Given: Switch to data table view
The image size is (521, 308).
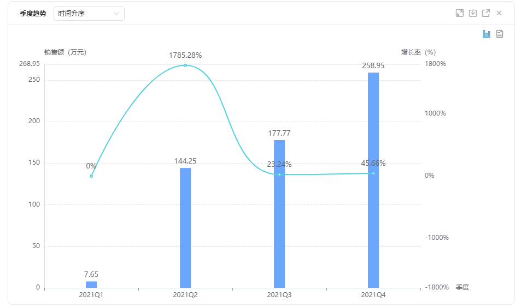Looking at the screenshot, I should (500, 34).
